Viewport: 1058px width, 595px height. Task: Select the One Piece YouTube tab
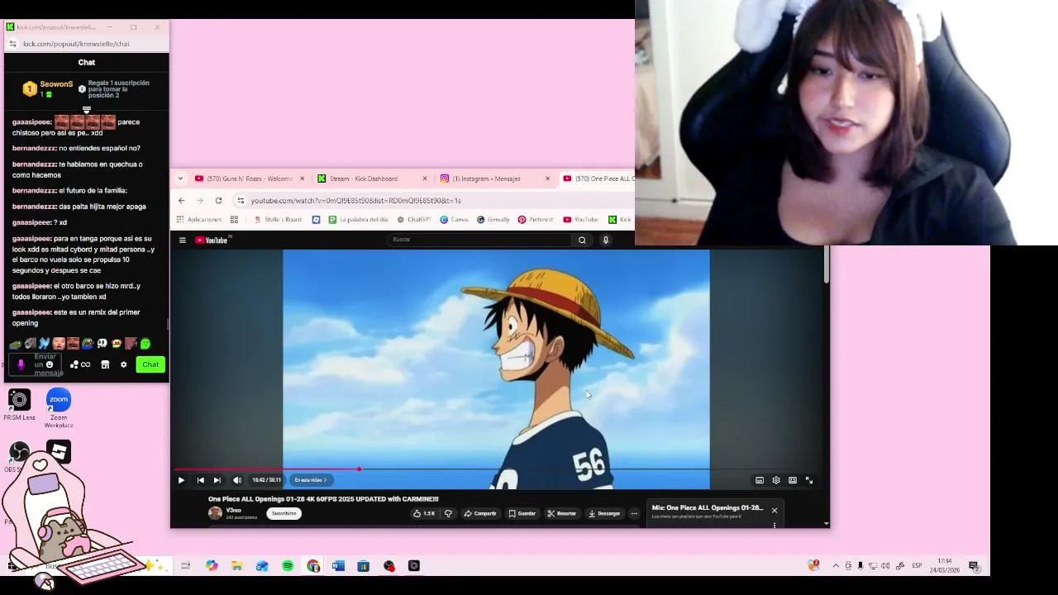pyautogui.click(x=598, y=178)
